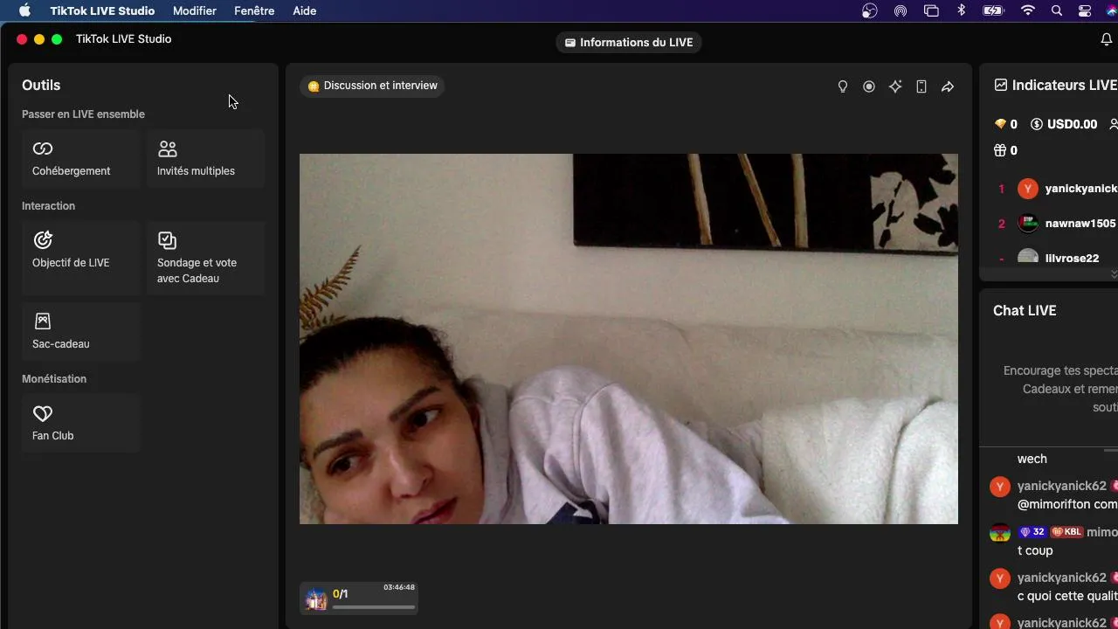Click the sparkle effects icon
The height and width of the screenshot is (629, 1118).
click(x=895, y=86)
